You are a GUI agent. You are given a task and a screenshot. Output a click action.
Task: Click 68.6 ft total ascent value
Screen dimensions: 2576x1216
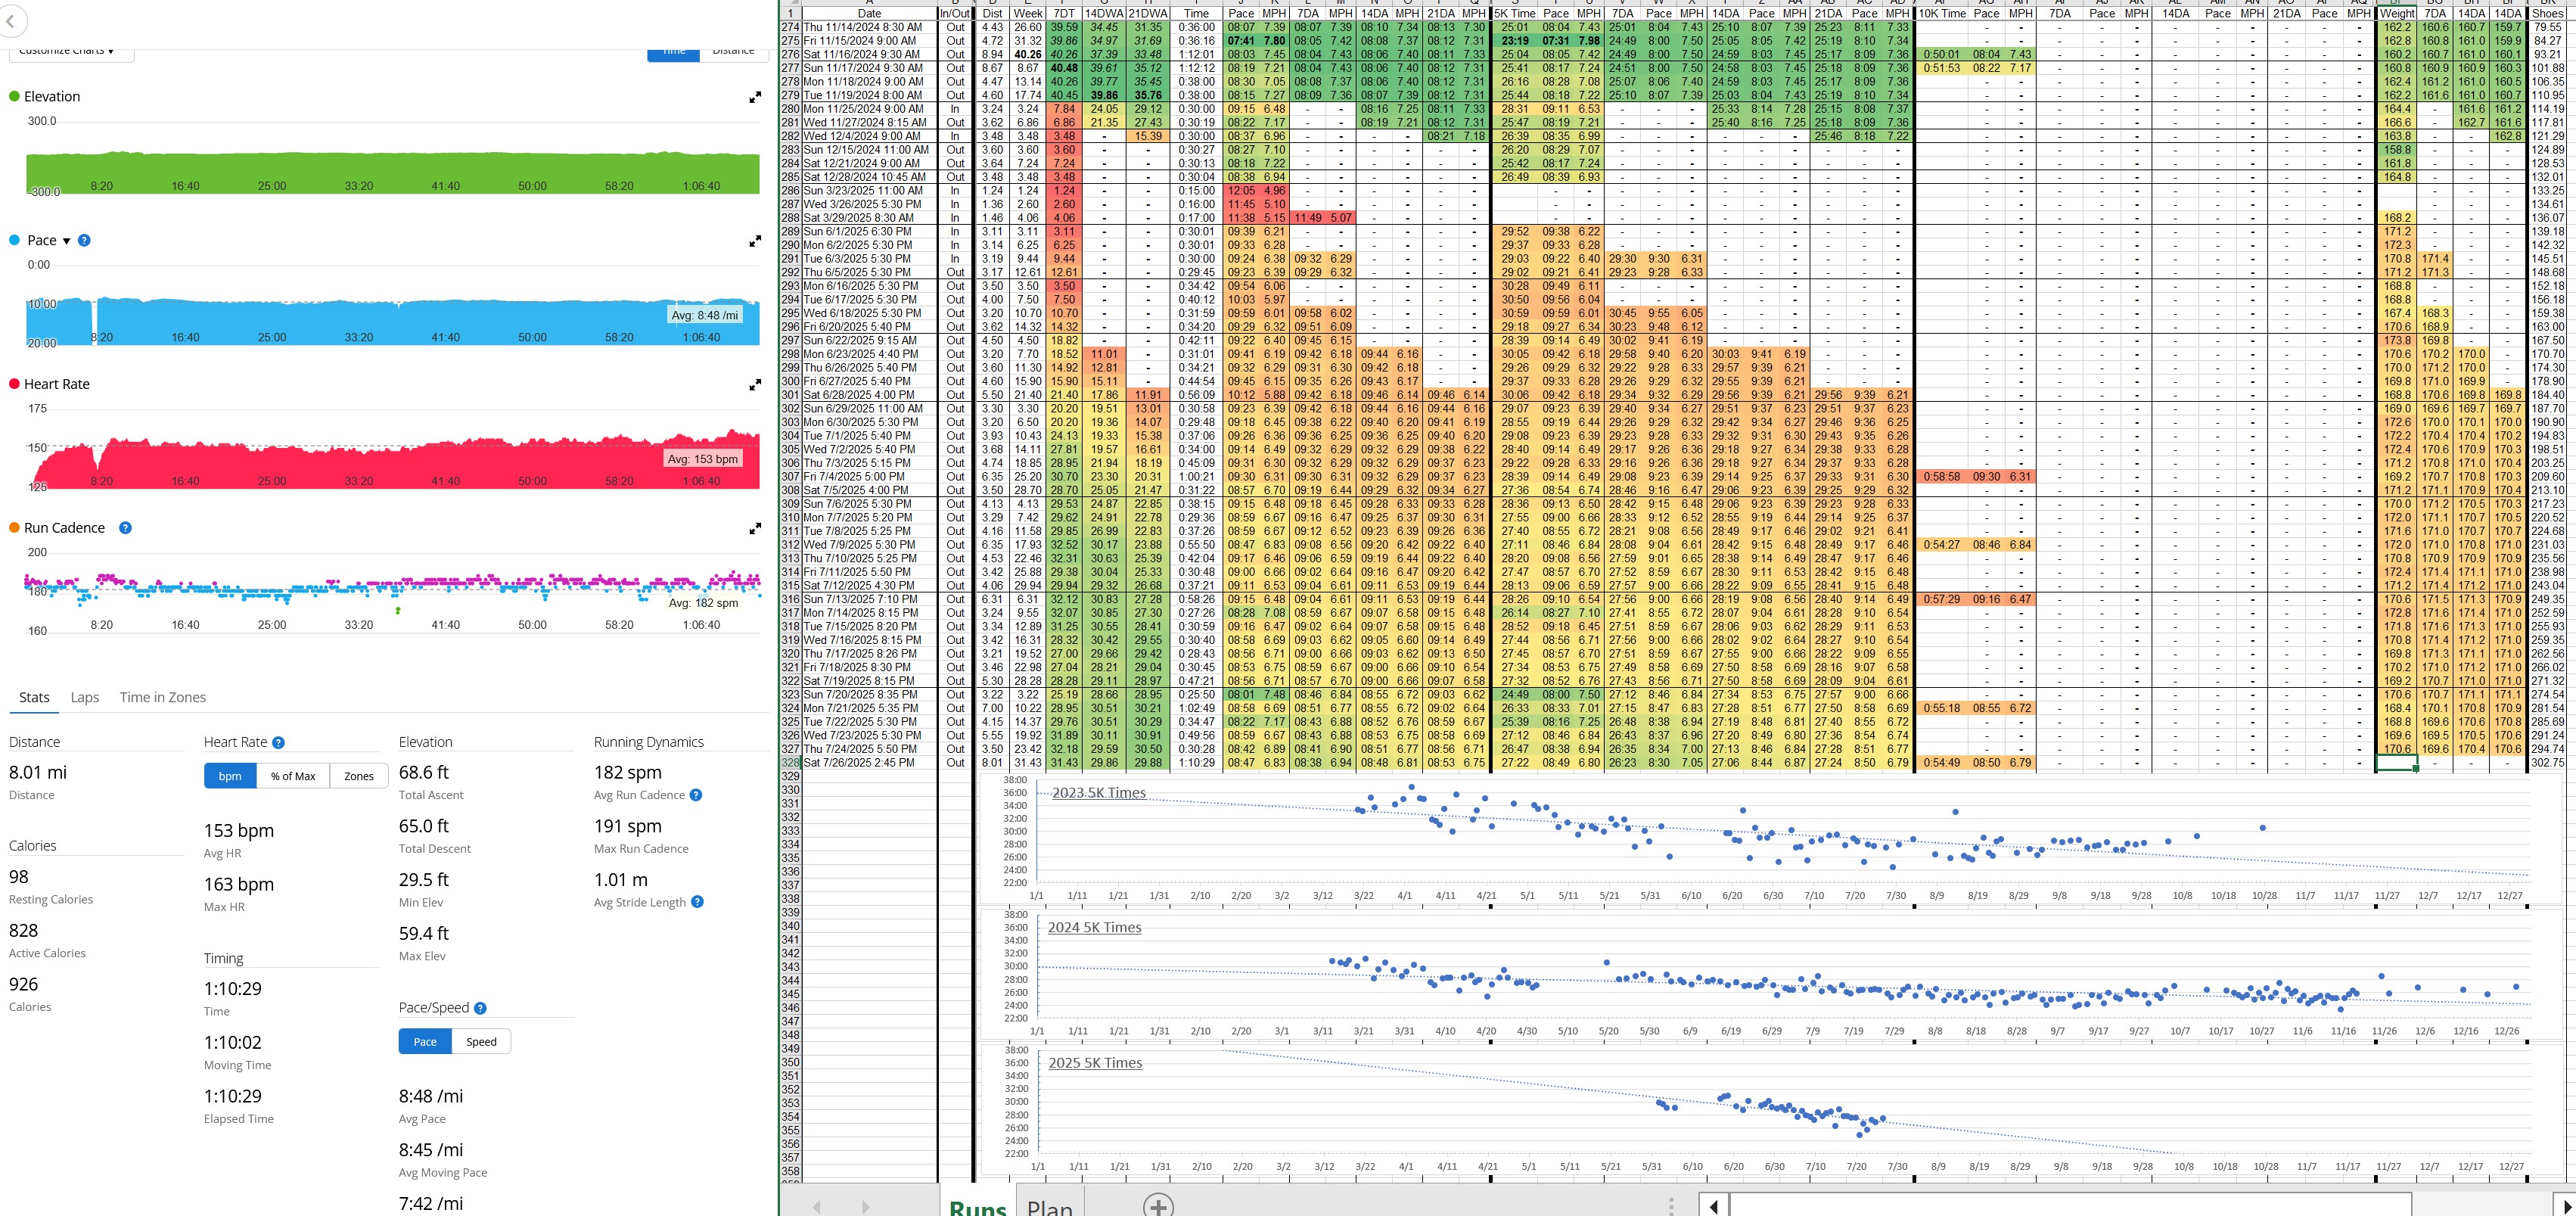424,772
